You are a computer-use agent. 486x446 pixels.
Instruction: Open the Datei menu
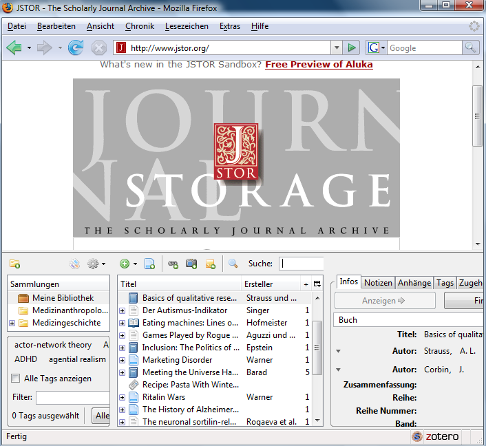pos(17,26)
